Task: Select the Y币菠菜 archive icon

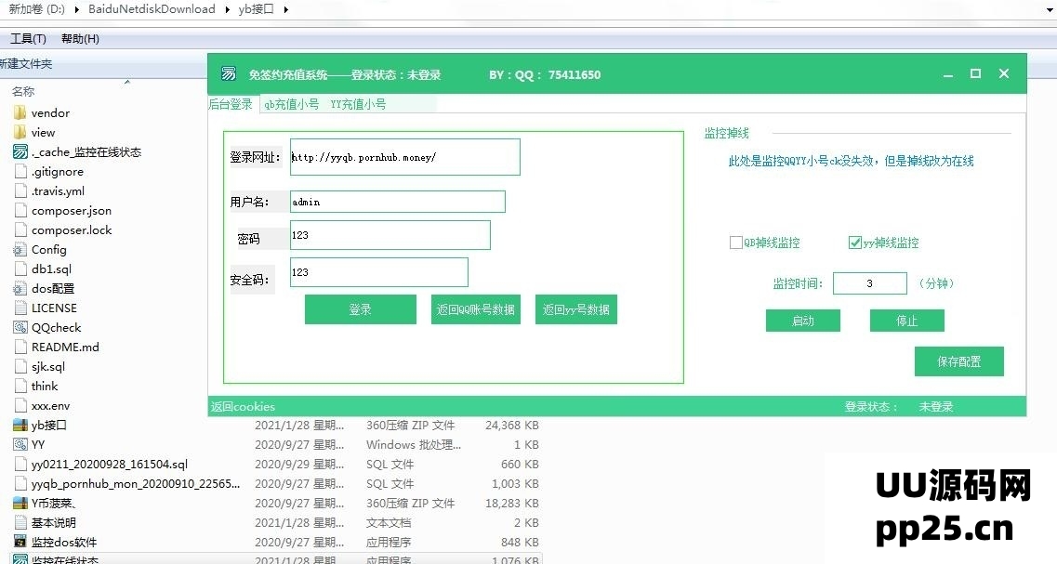Action: [x=20, y=503]
